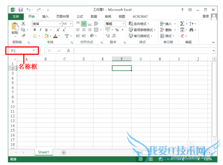Click the fx Insert Function button
The height and width of the screenshot is (165, 223).
pyautogui.click(x=68, y=51)
